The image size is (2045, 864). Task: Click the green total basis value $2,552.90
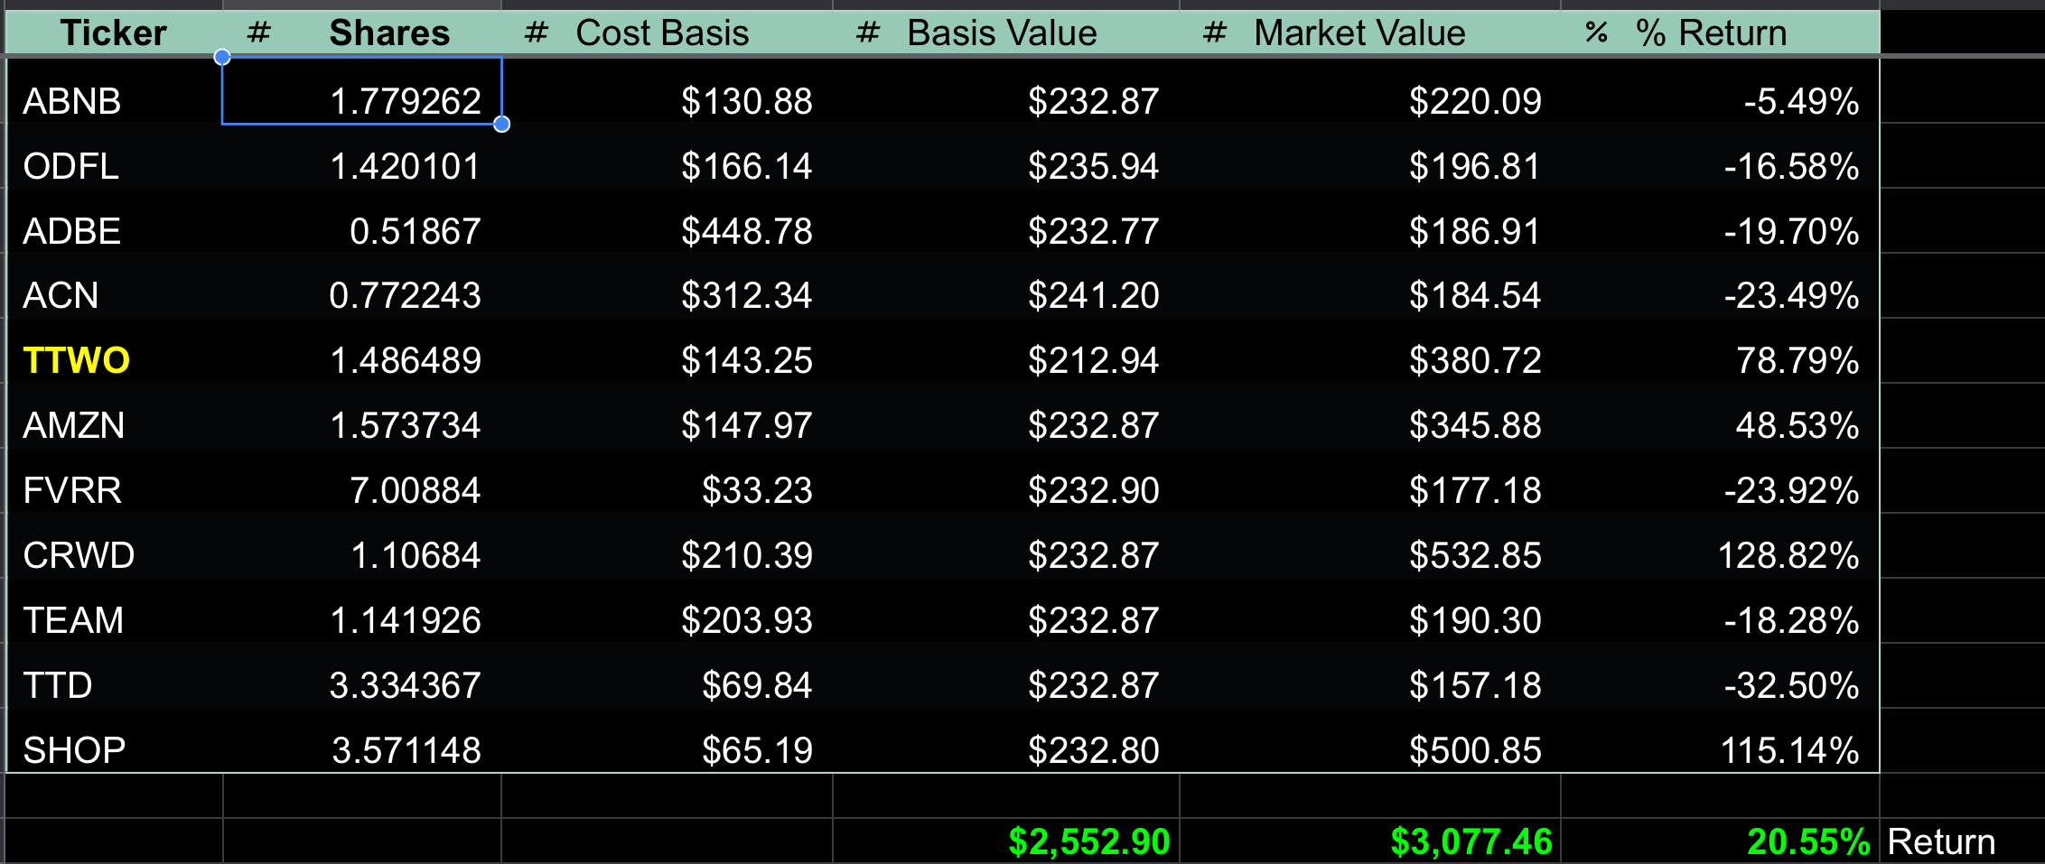point(1088,841)
